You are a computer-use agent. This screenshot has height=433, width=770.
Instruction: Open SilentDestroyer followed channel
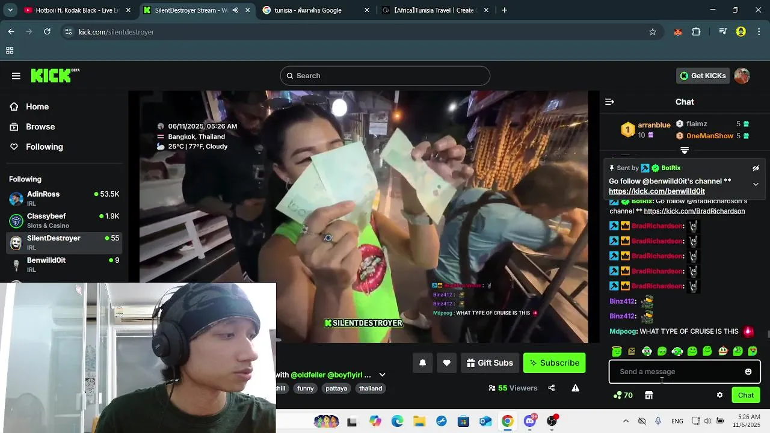[x=64, y=242]
